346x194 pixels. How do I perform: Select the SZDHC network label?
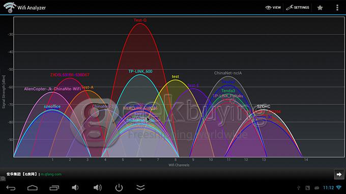[x=264, y=106]
